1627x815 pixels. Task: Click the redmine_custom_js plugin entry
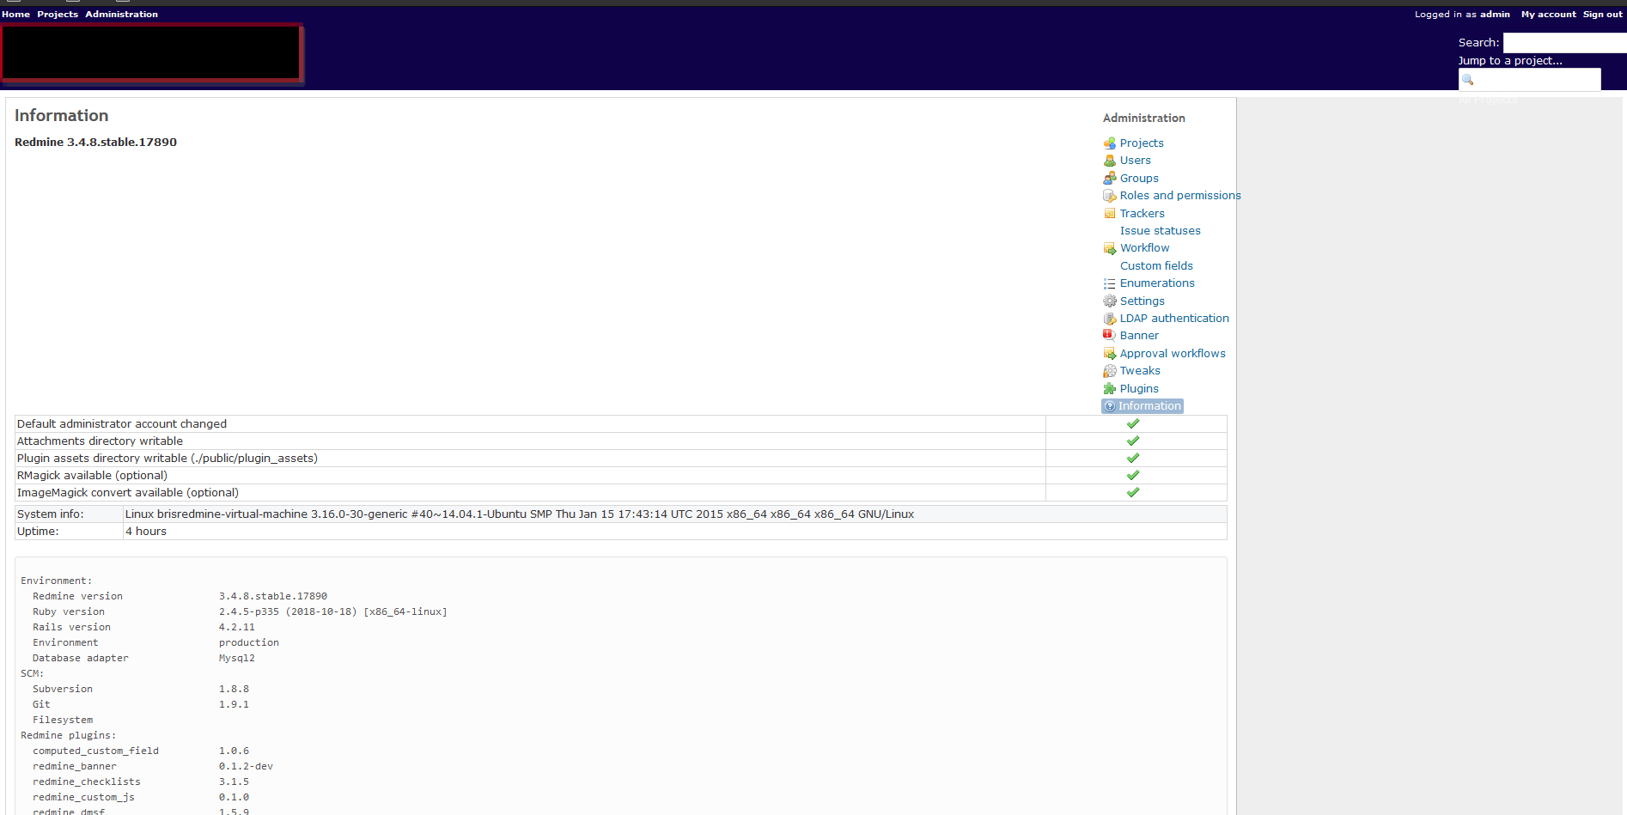(83, 798)
